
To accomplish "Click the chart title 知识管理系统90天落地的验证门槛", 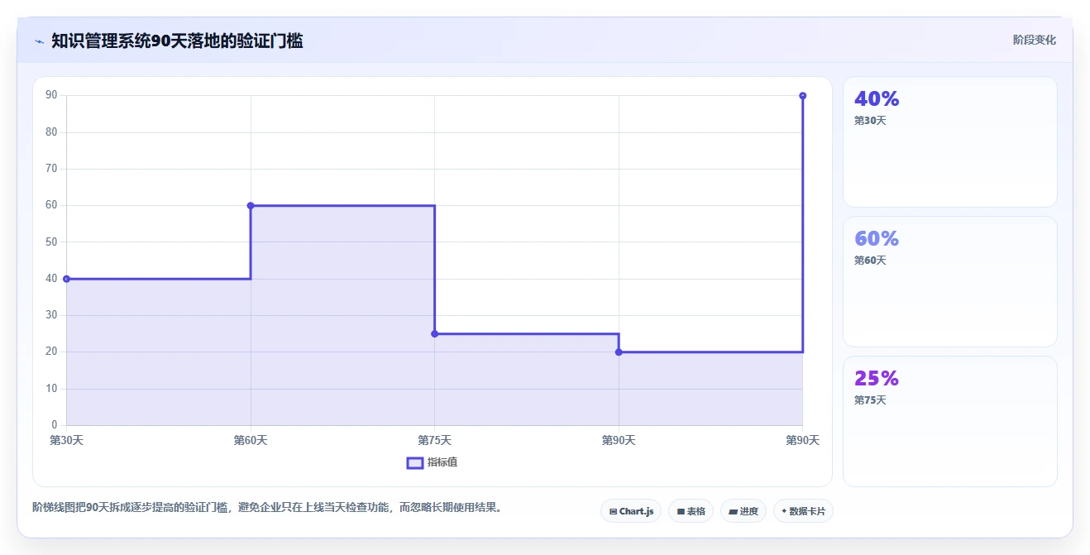I will pyautogui.click(x=177, y=41).
